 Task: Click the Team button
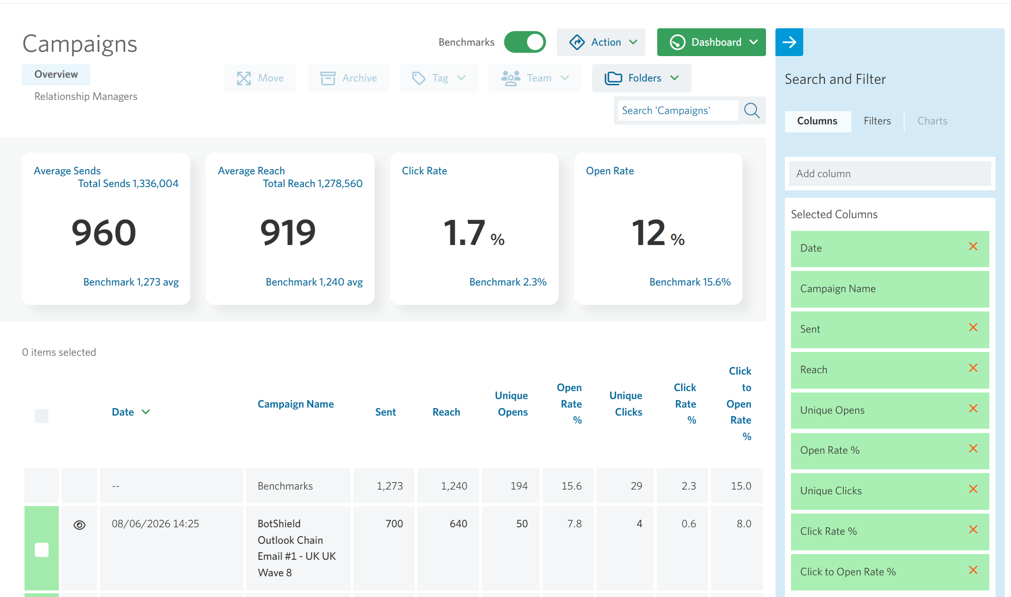535,78
